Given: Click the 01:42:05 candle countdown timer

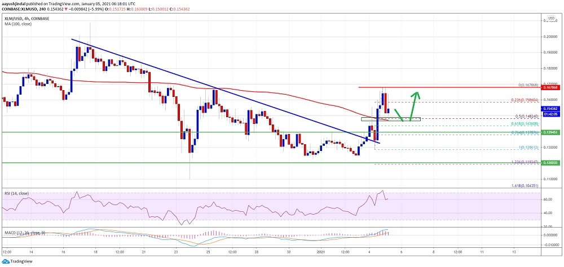Looking at the screenshot, I should tap(550, 113).
